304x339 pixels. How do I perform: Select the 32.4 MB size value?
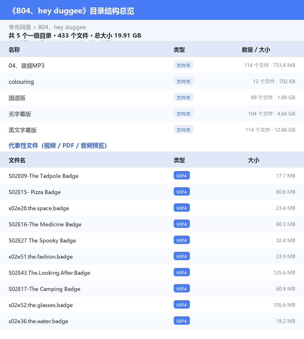click(286, 240)
